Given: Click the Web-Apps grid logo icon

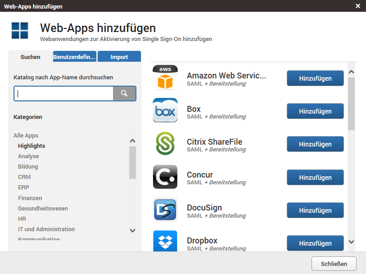Looking at the screenshot, I should coord(20,30).
